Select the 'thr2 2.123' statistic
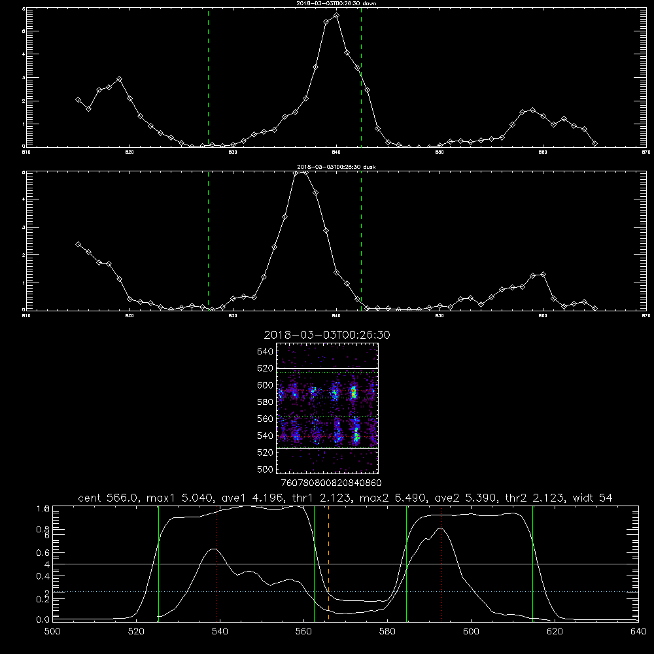The image size is (654, 654). [535, 498]
